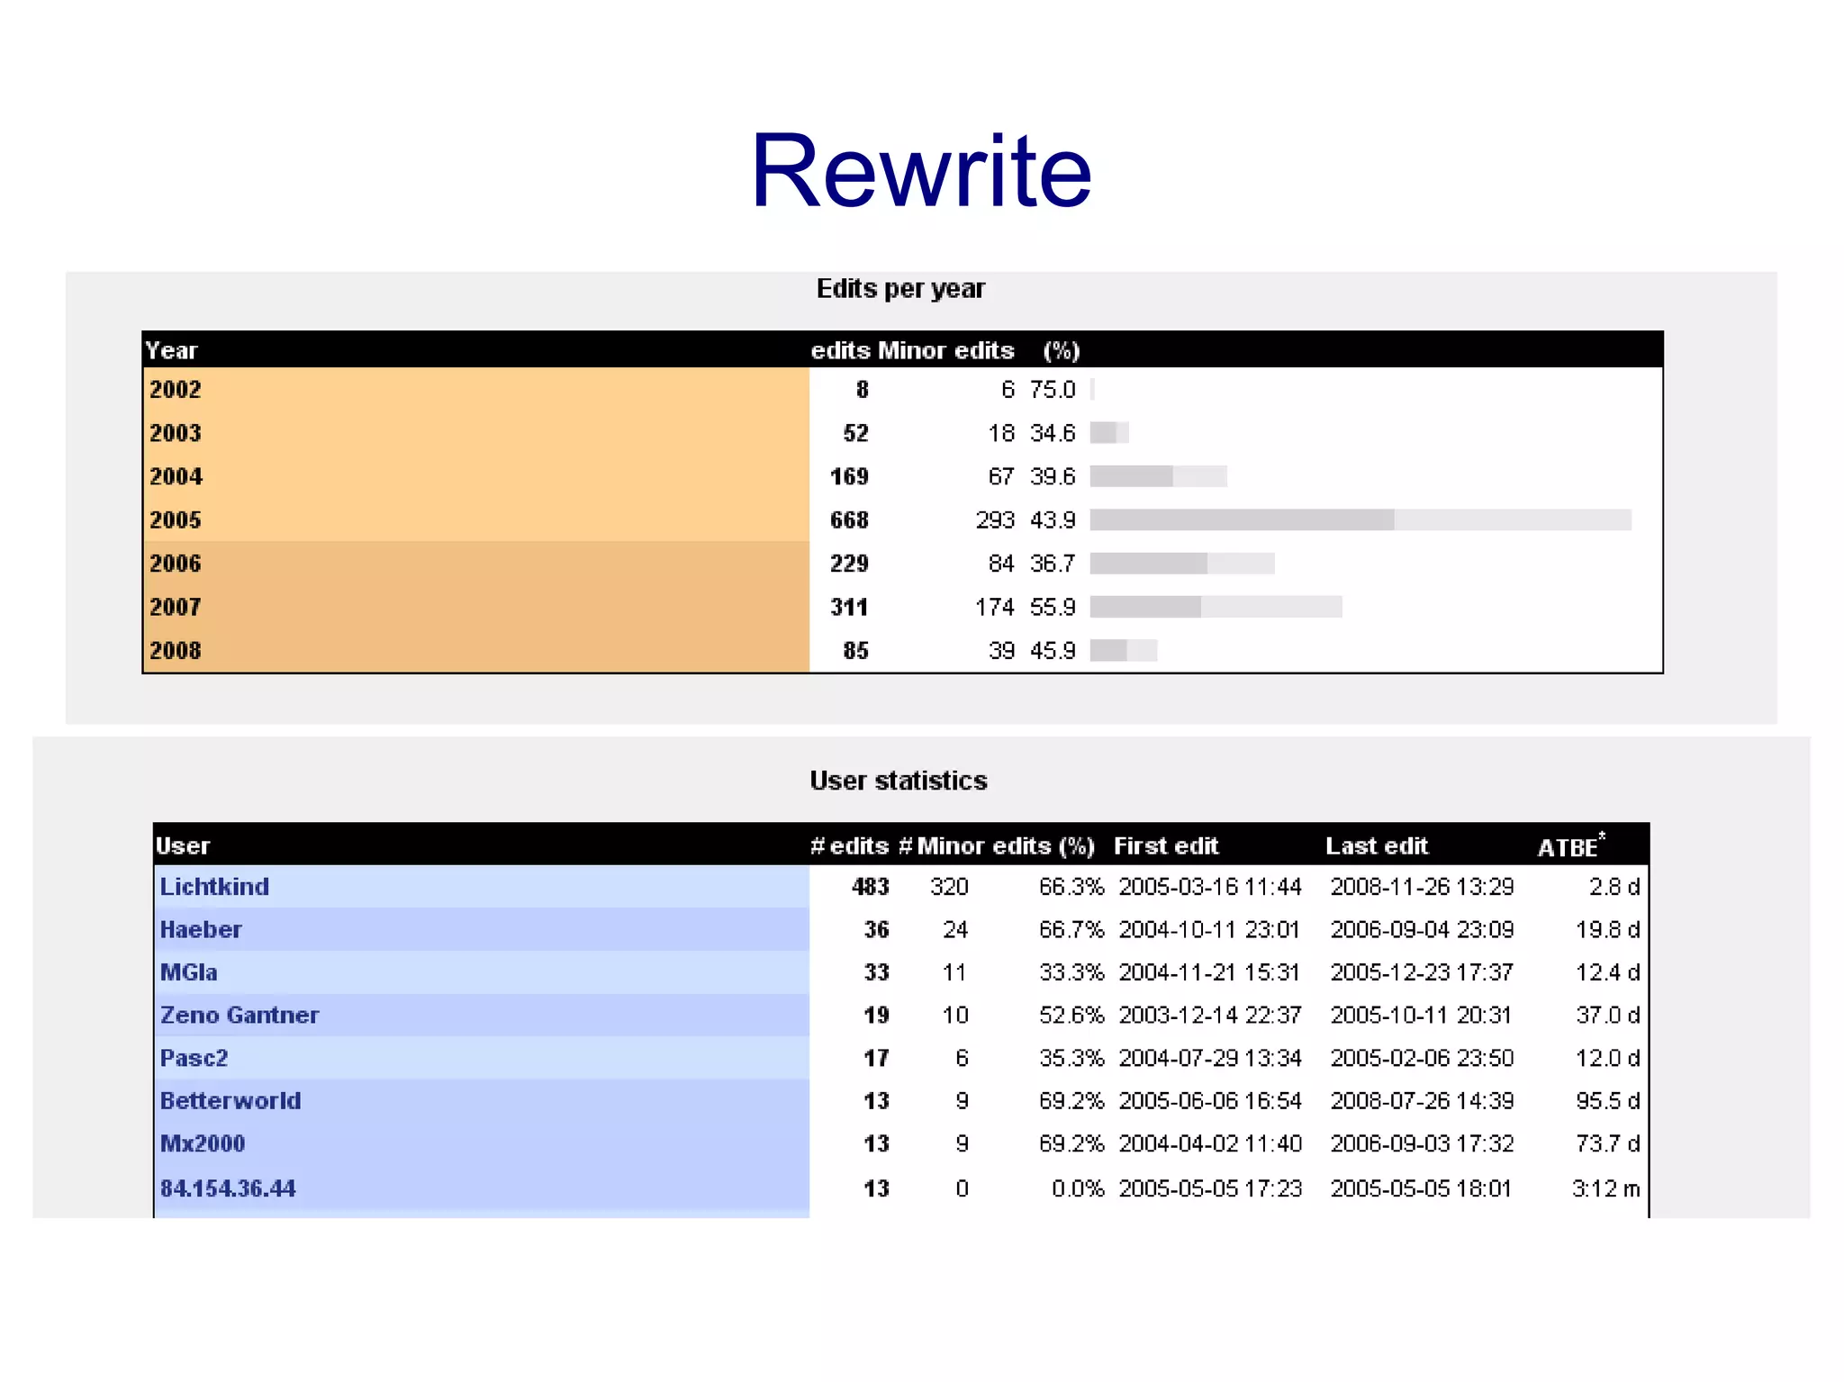The image size is (1844, 1382).
Task: Click the 2005 edits bar graph
Action: click(x=1360, y=519)
